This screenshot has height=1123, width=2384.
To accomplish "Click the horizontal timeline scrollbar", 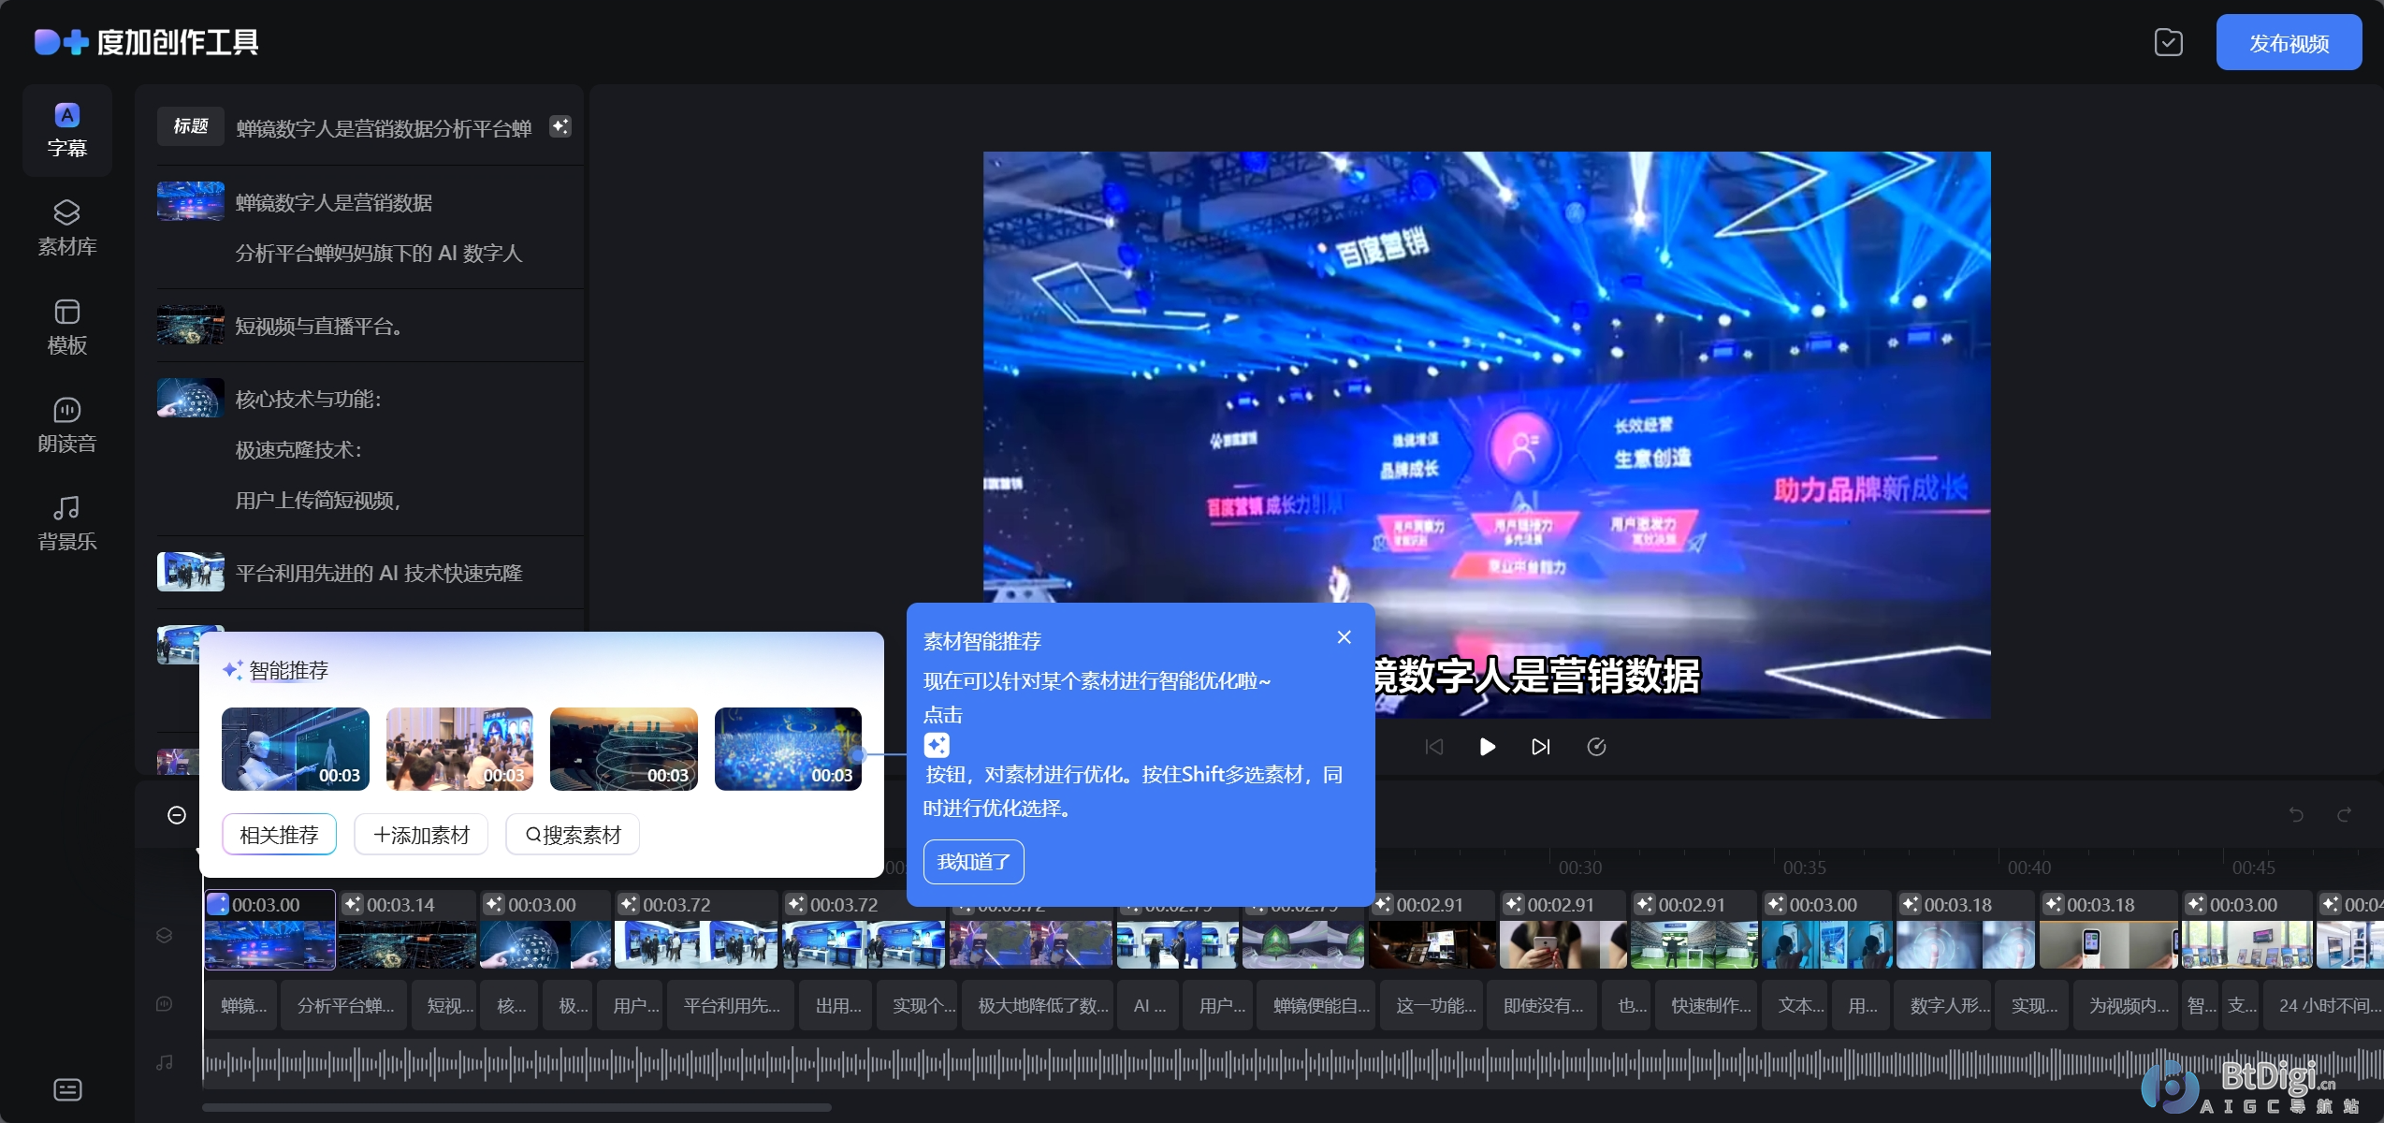I will pos(516,1108).
